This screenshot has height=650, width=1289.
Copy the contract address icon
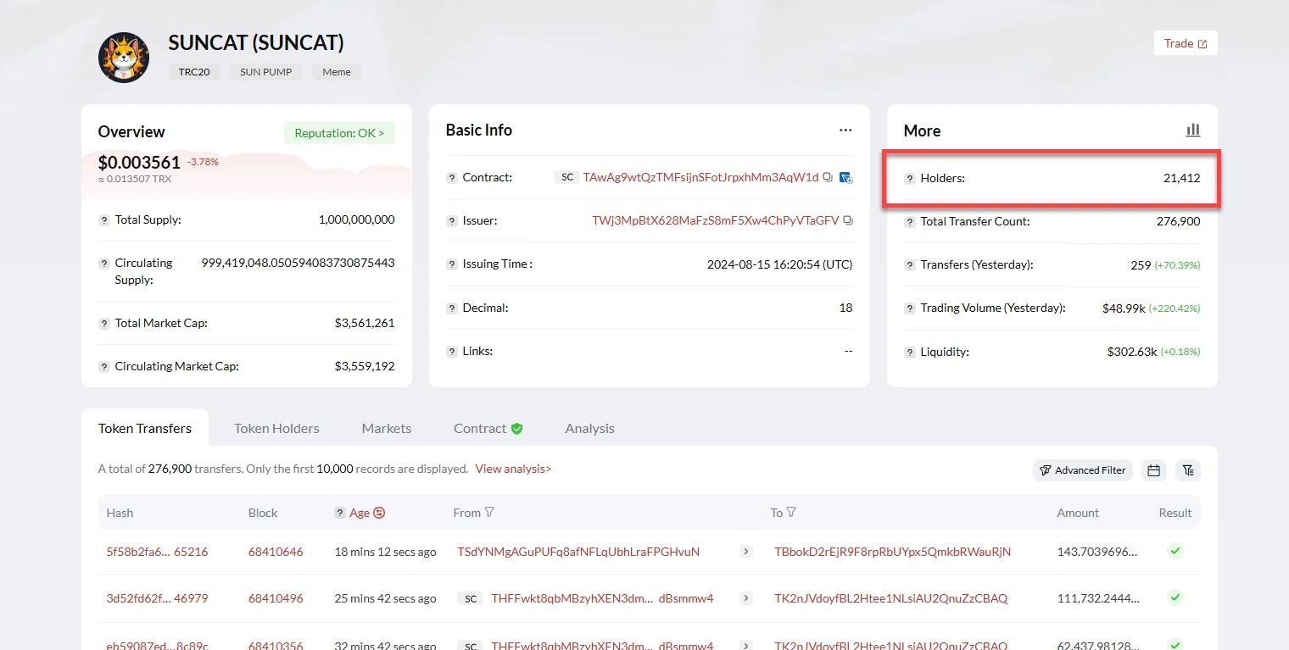coord(828,177)
